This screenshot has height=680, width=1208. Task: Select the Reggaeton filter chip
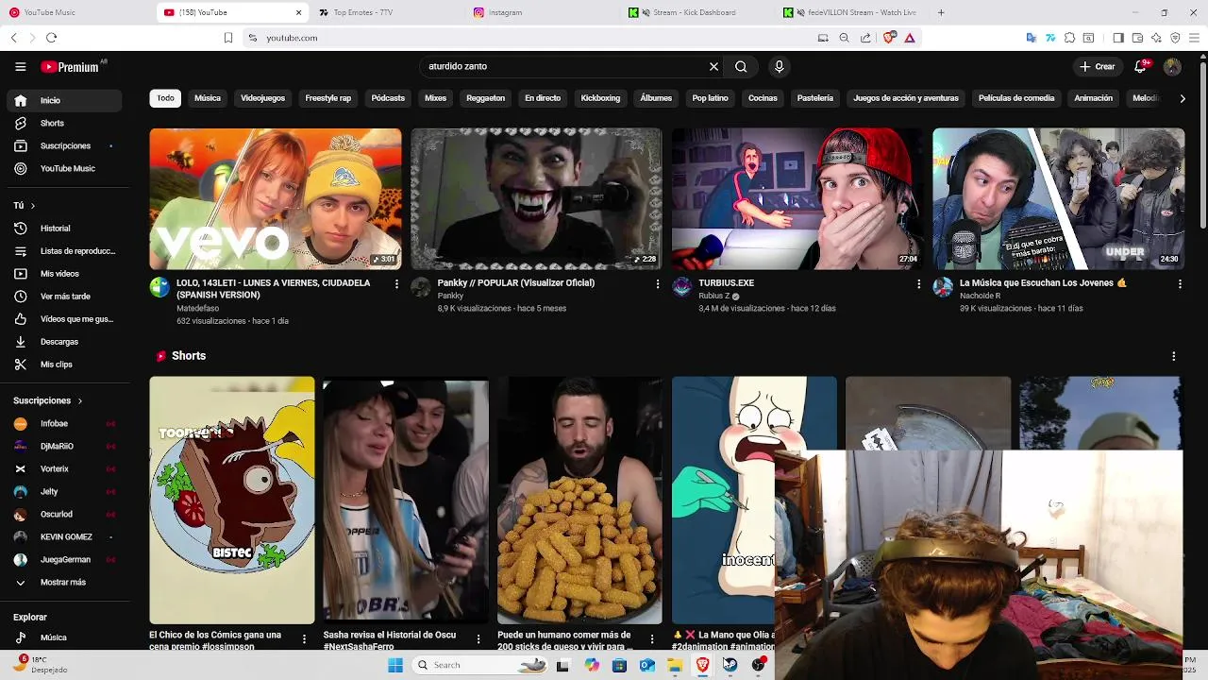pos(485,98)
